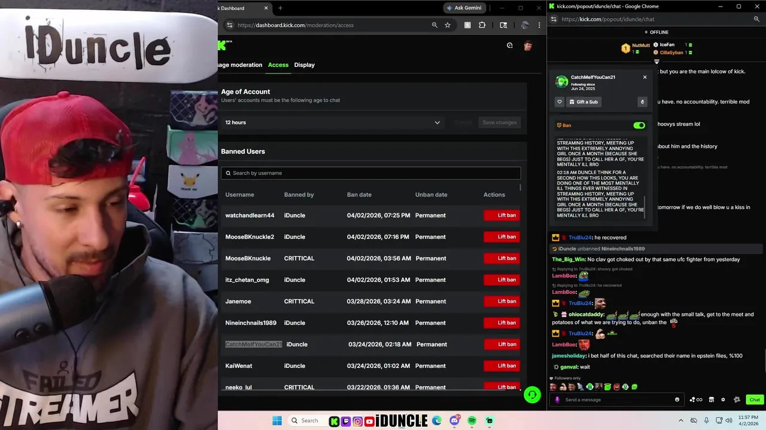
Task: Lift ban for MooseBKnuckle2
Action: pos(501,236)
